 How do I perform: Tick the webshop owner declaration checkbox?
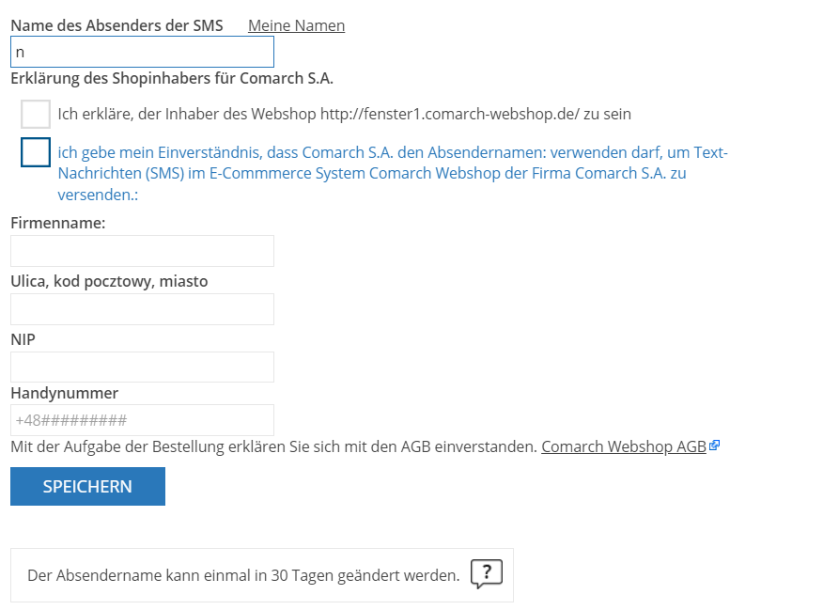36,114
